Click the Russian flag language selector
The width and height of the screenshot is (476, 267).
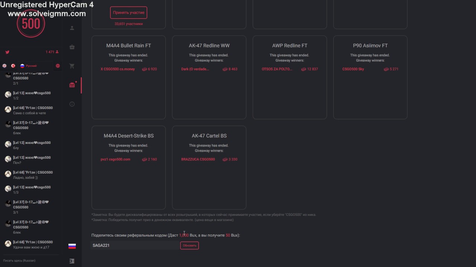(x=72, y=246)
